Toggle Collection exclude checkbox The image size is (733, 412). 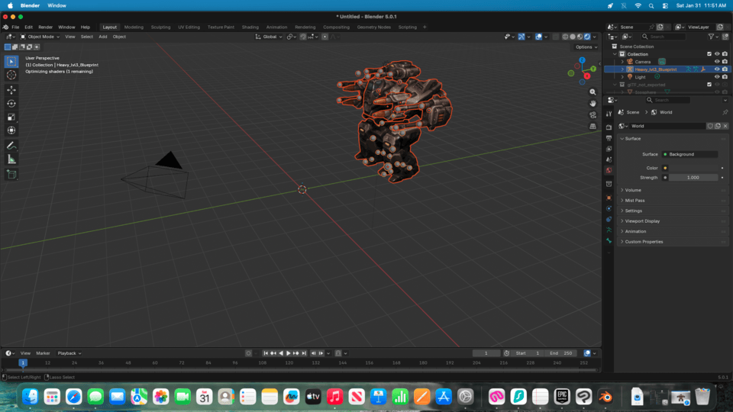tap(709, 54)
